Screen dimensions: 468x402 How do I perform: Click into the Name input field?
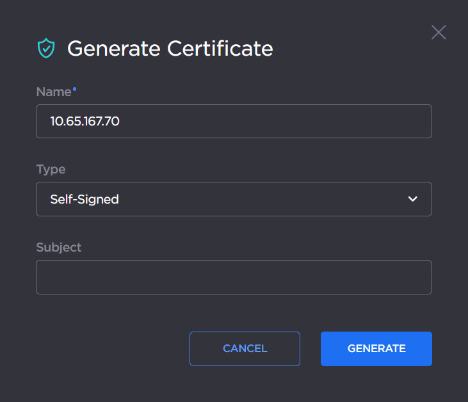234,121
